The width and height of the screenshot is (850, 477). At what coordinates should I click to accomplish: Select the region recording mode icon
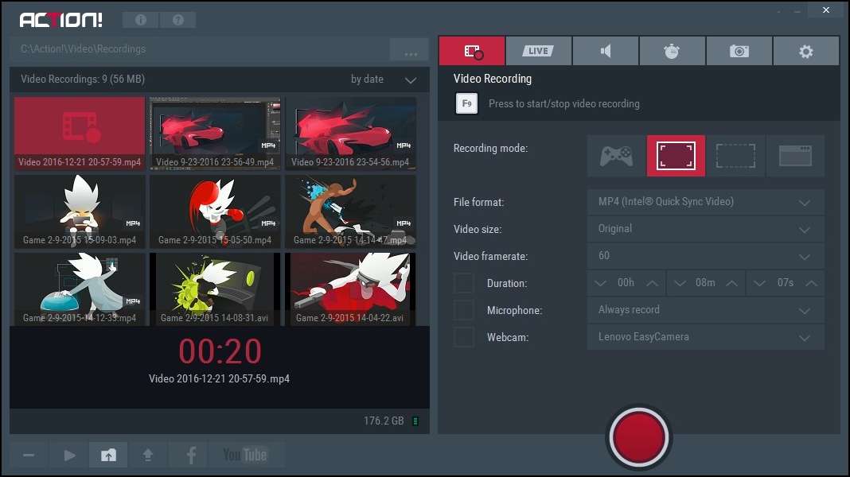[x=735, y=155]
